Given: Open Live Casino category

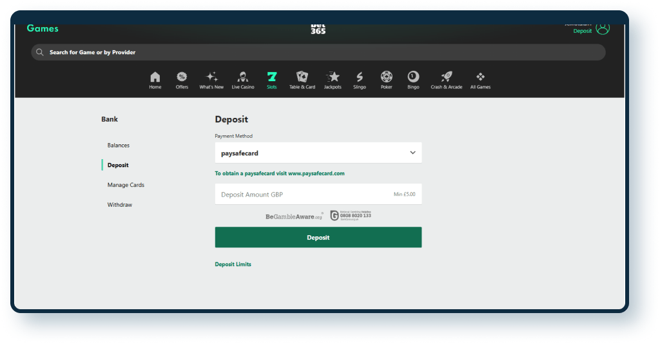Looking at the screenshot, I should [x=243, y=80].
